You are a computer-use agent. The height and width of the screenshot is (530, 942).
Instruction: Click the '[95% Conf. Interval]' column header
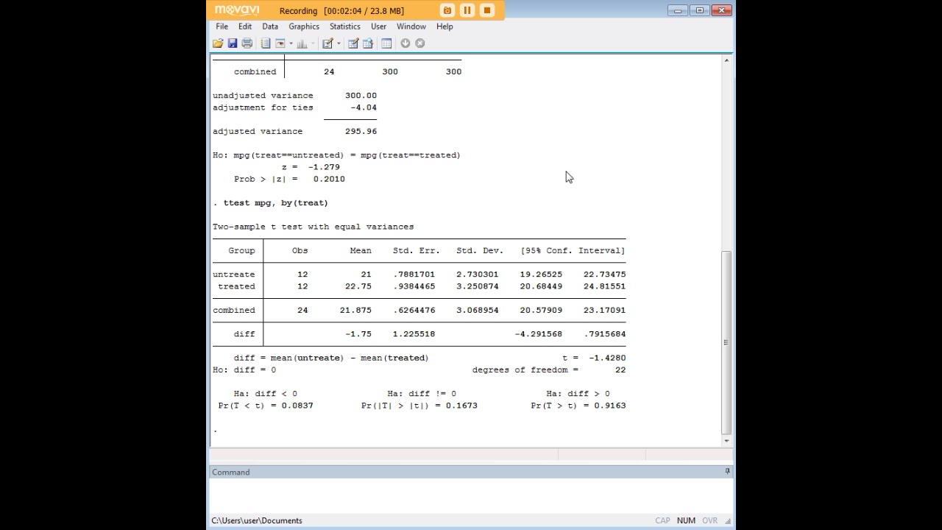[573, 250]
